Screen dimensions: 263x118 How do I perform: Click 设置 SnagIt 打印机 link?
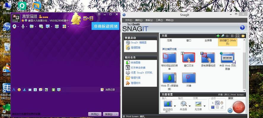pyautogui.click(x=139, y=73)
